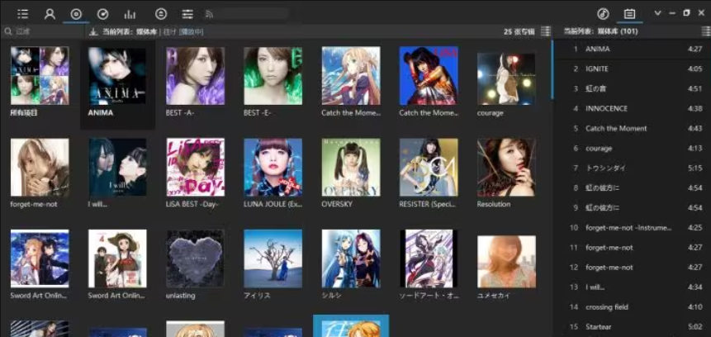Open the bar chart statistics icon
The width and height of the screenshot is (711, 337).
click(130, 14)
